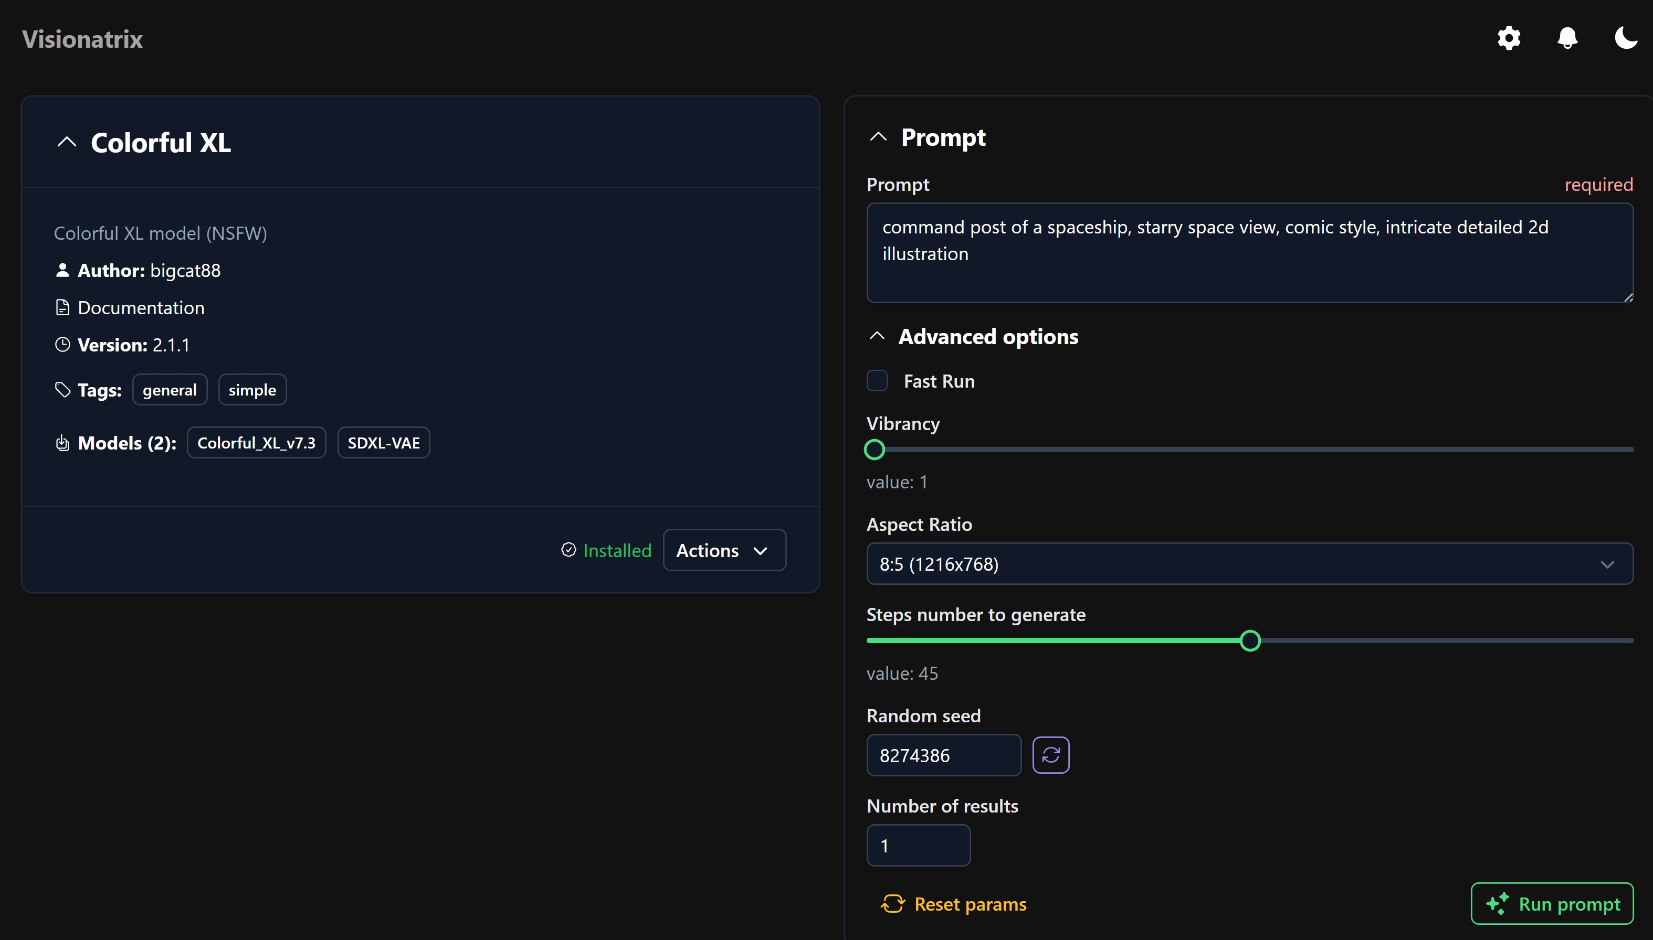Click the Models download icon
Image resolution: width=1653 pixels, height=940 pixels.
62,443
